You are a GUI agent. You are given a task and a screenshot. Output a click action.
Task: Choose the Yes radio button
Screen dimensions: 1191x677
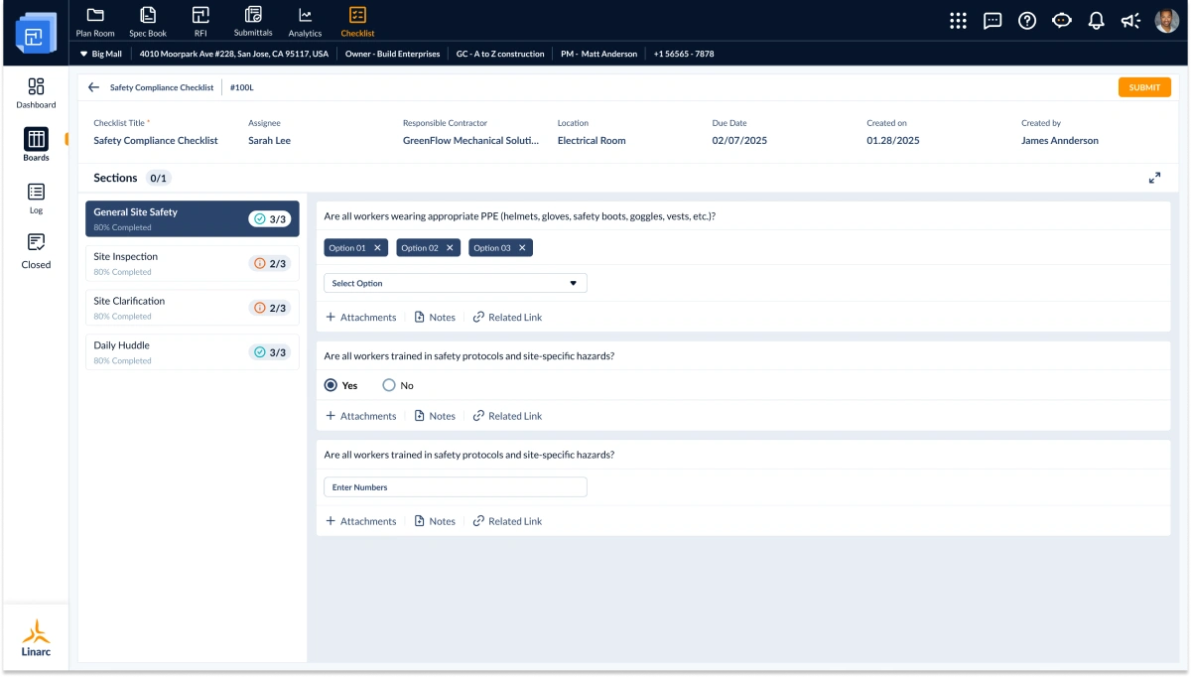pos(331,385)
